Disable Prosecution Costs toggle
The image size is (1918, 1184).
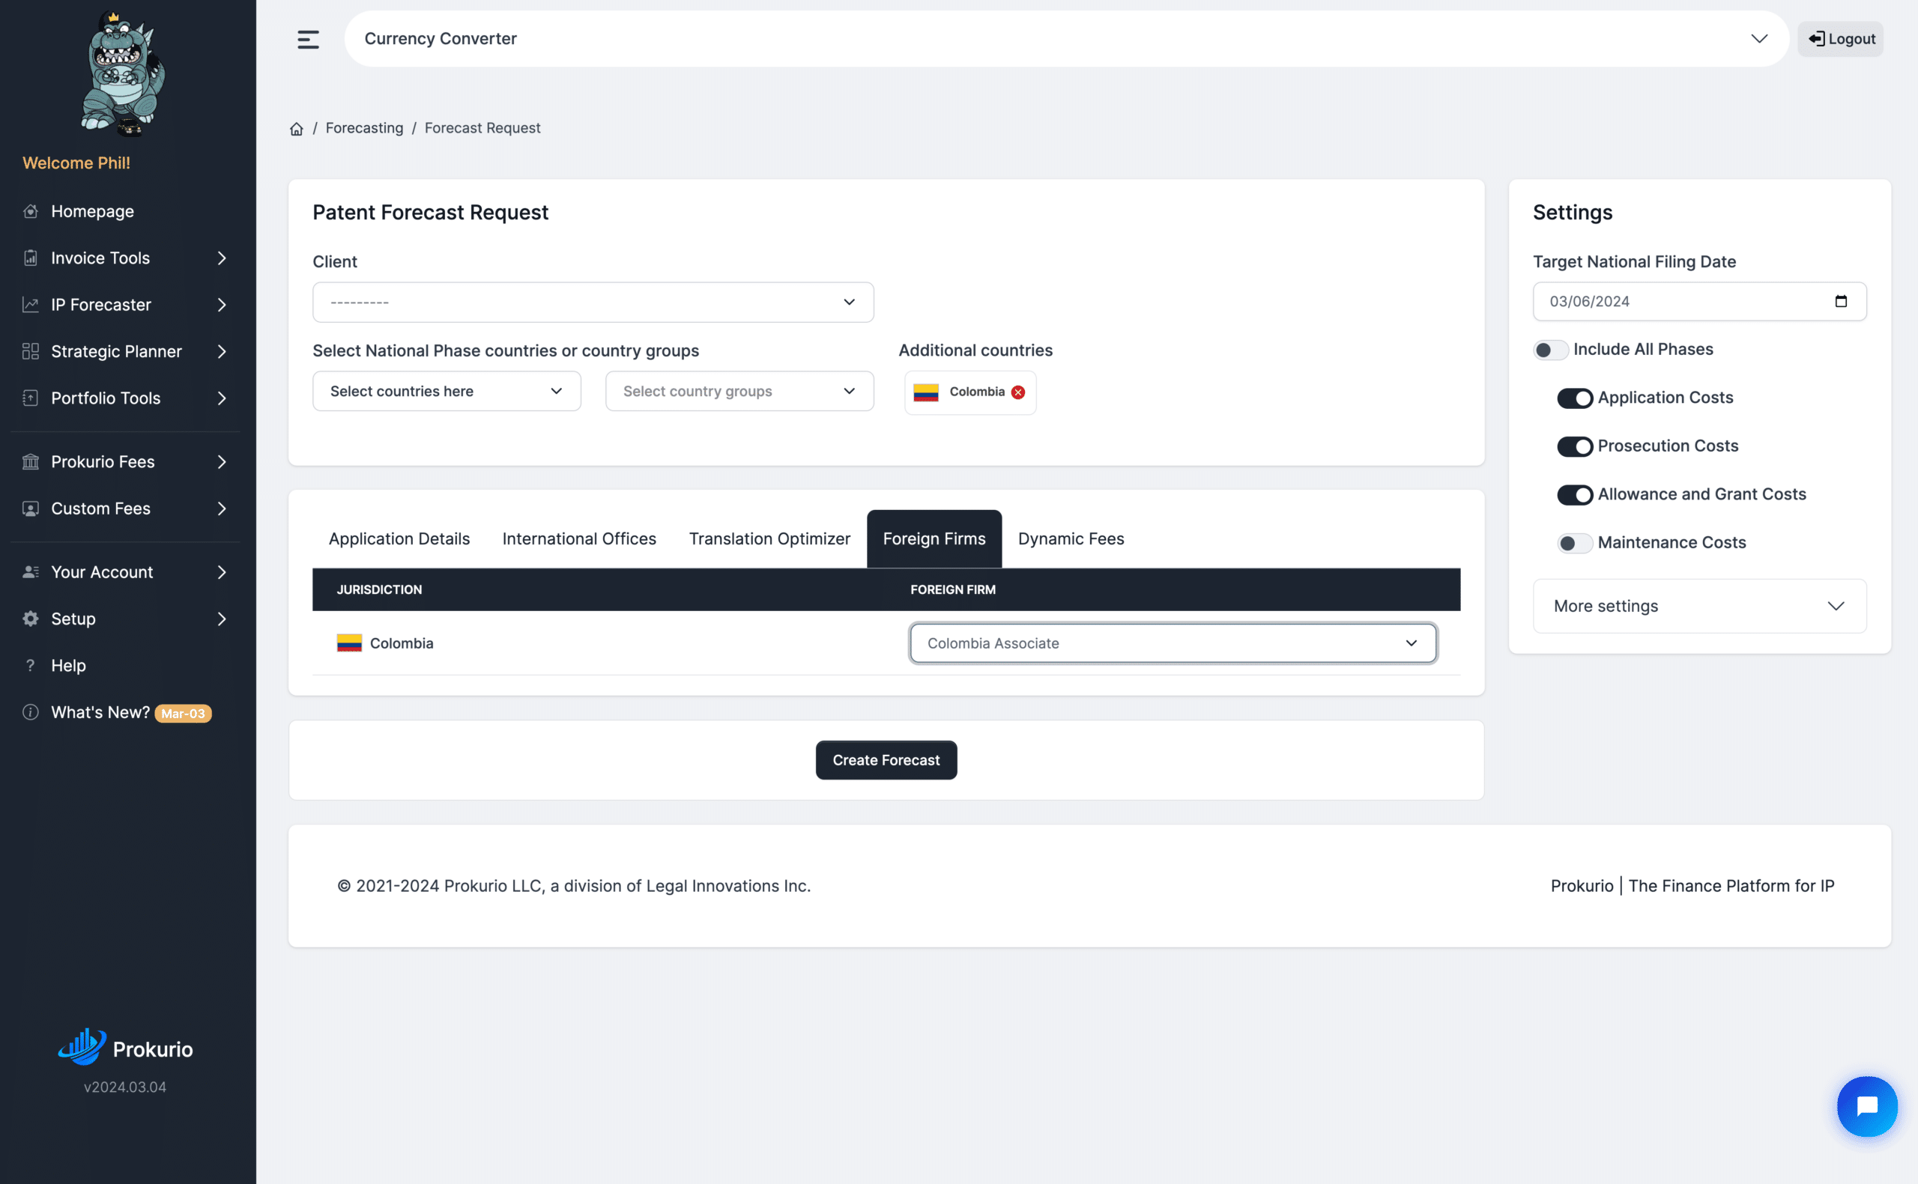click(x=1574, y=446)
